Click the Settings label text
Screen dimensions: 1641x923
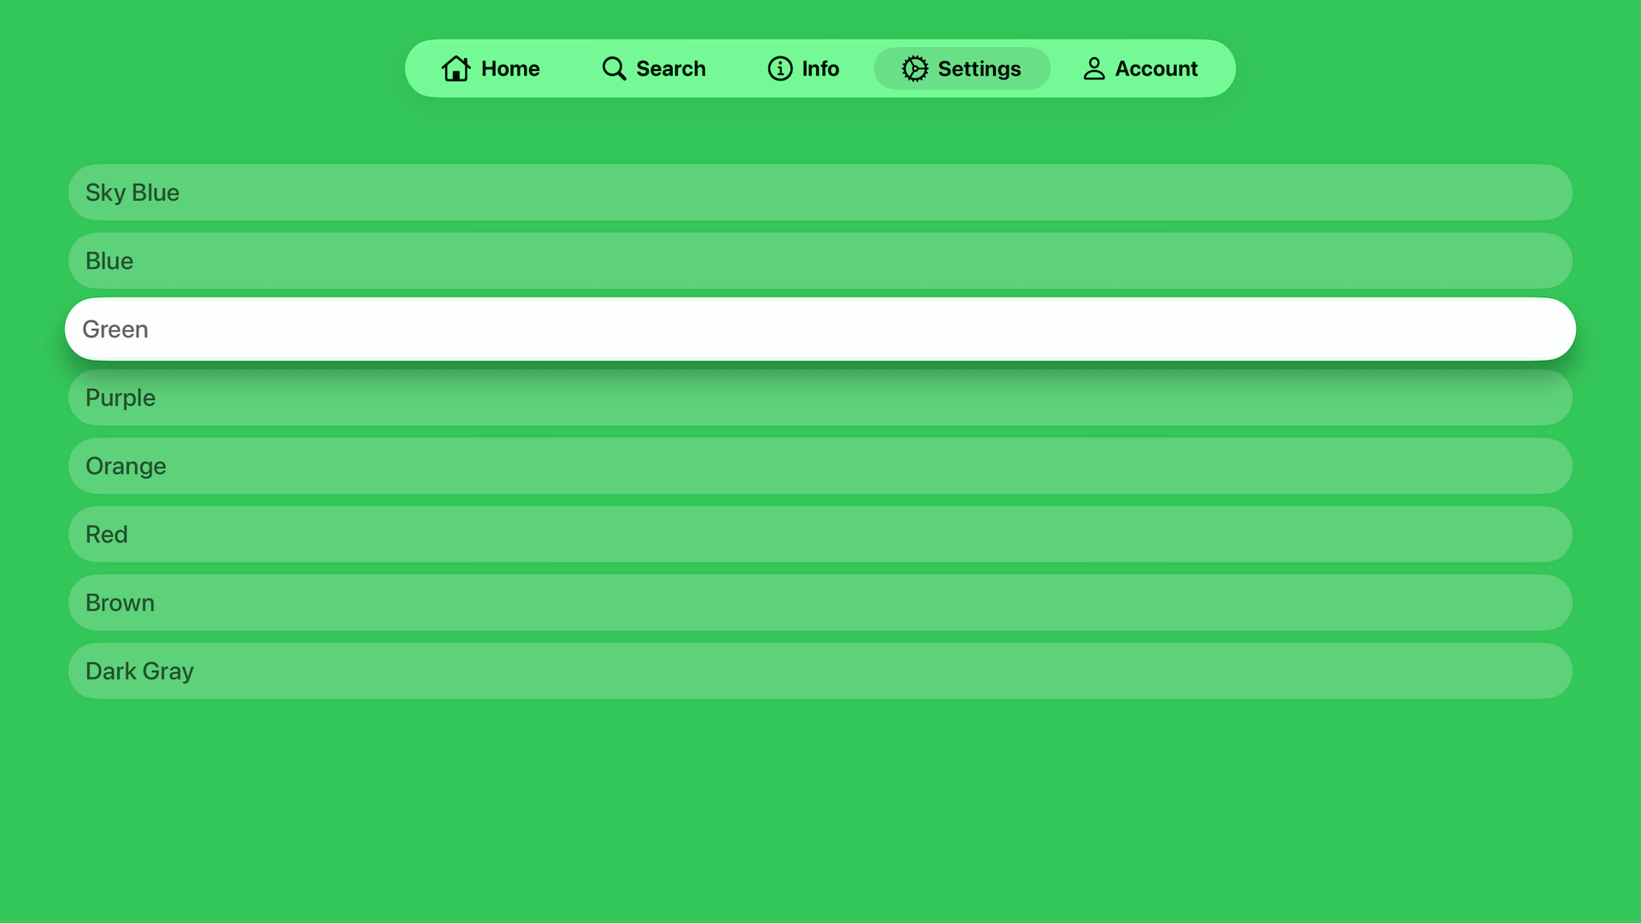[x=979, y=68]
